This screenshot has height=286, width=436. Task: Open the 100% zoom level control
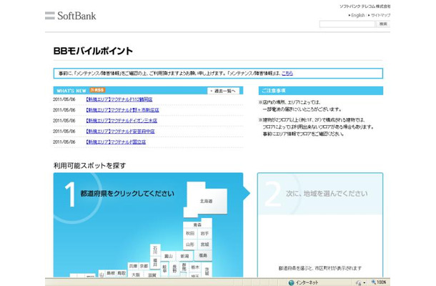pos(379,282)
